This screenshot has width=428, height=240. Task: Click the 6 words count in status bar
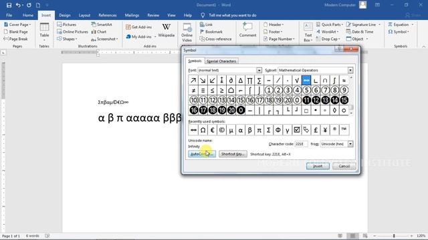click(33, 236)
